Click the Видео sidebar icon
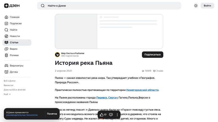The height and width of the screenshot is (122, 218). coord(7,49)
